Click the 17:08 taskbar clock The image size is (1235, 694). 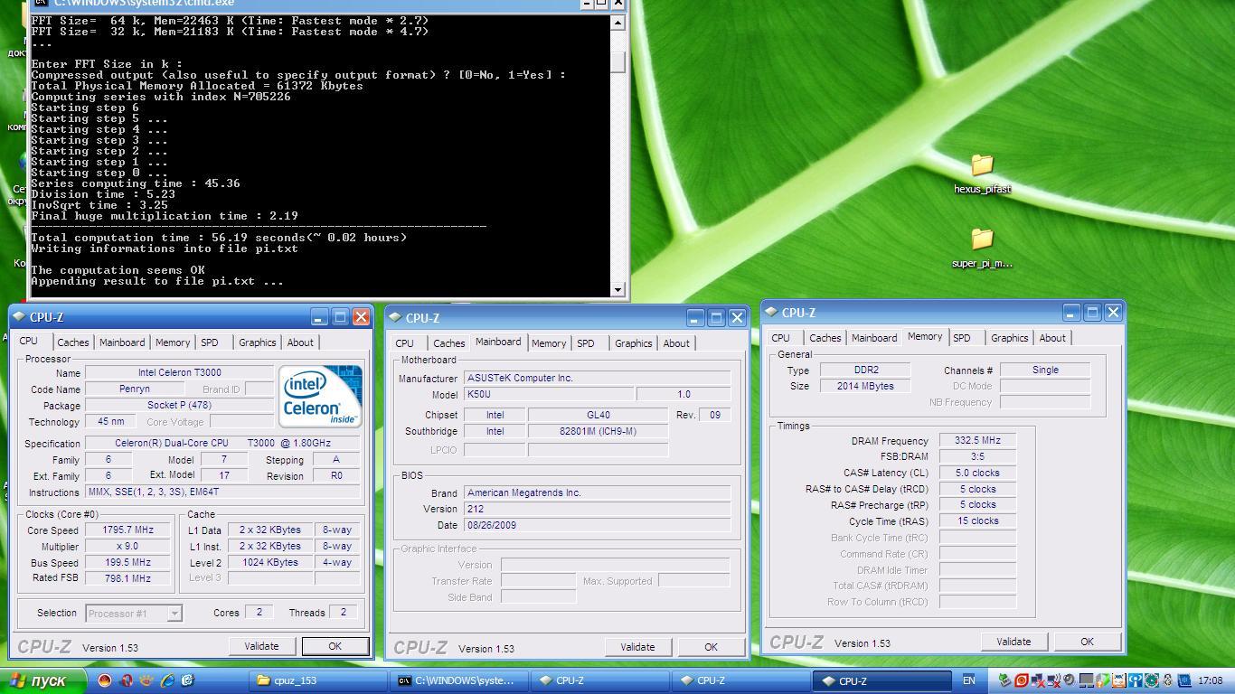[x=1210, y=680]
